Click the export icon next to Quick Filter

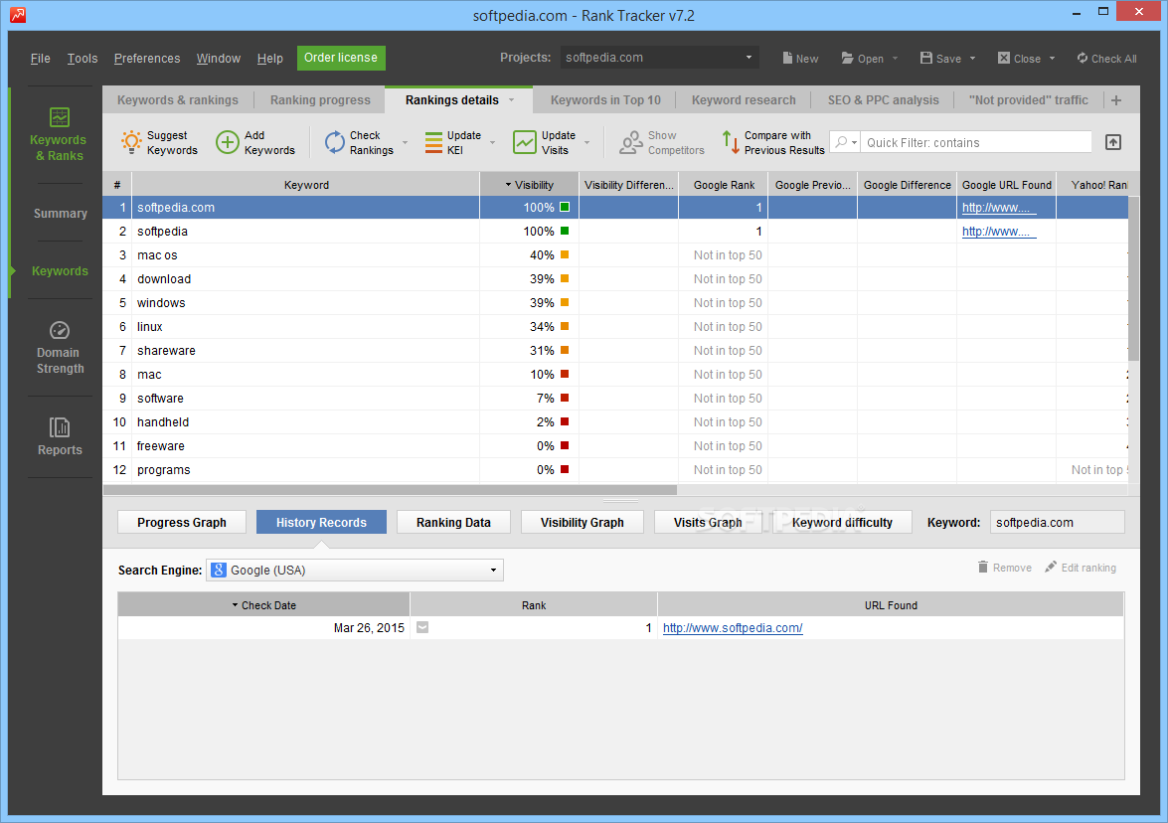[x=1113, y=142]
